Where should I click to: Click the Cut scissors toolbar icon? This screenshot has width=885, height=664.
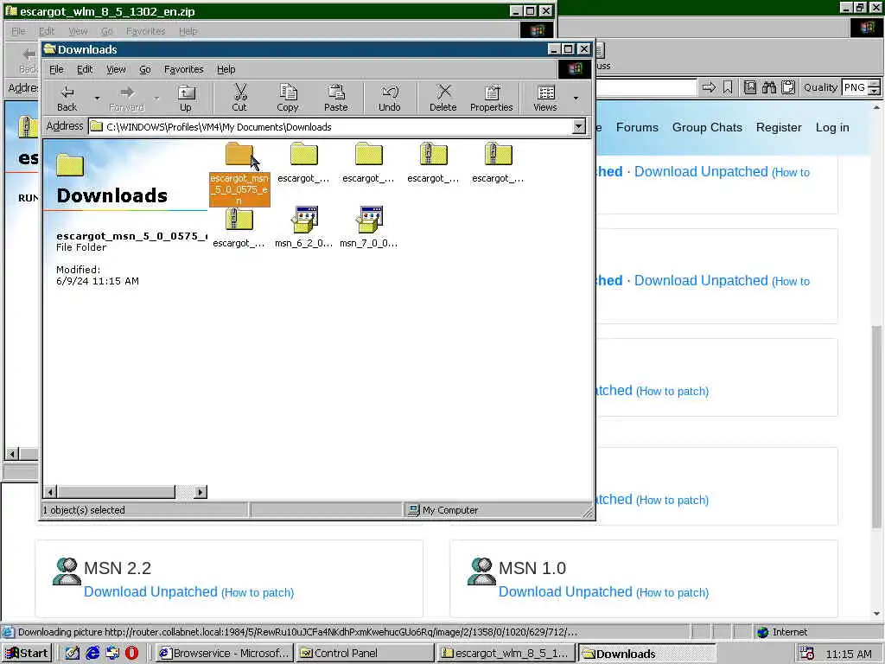click(x=240, y=99)
